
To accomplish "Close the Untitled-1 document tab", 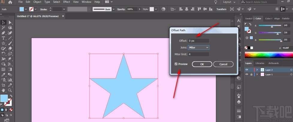I will tap(63, 16).
